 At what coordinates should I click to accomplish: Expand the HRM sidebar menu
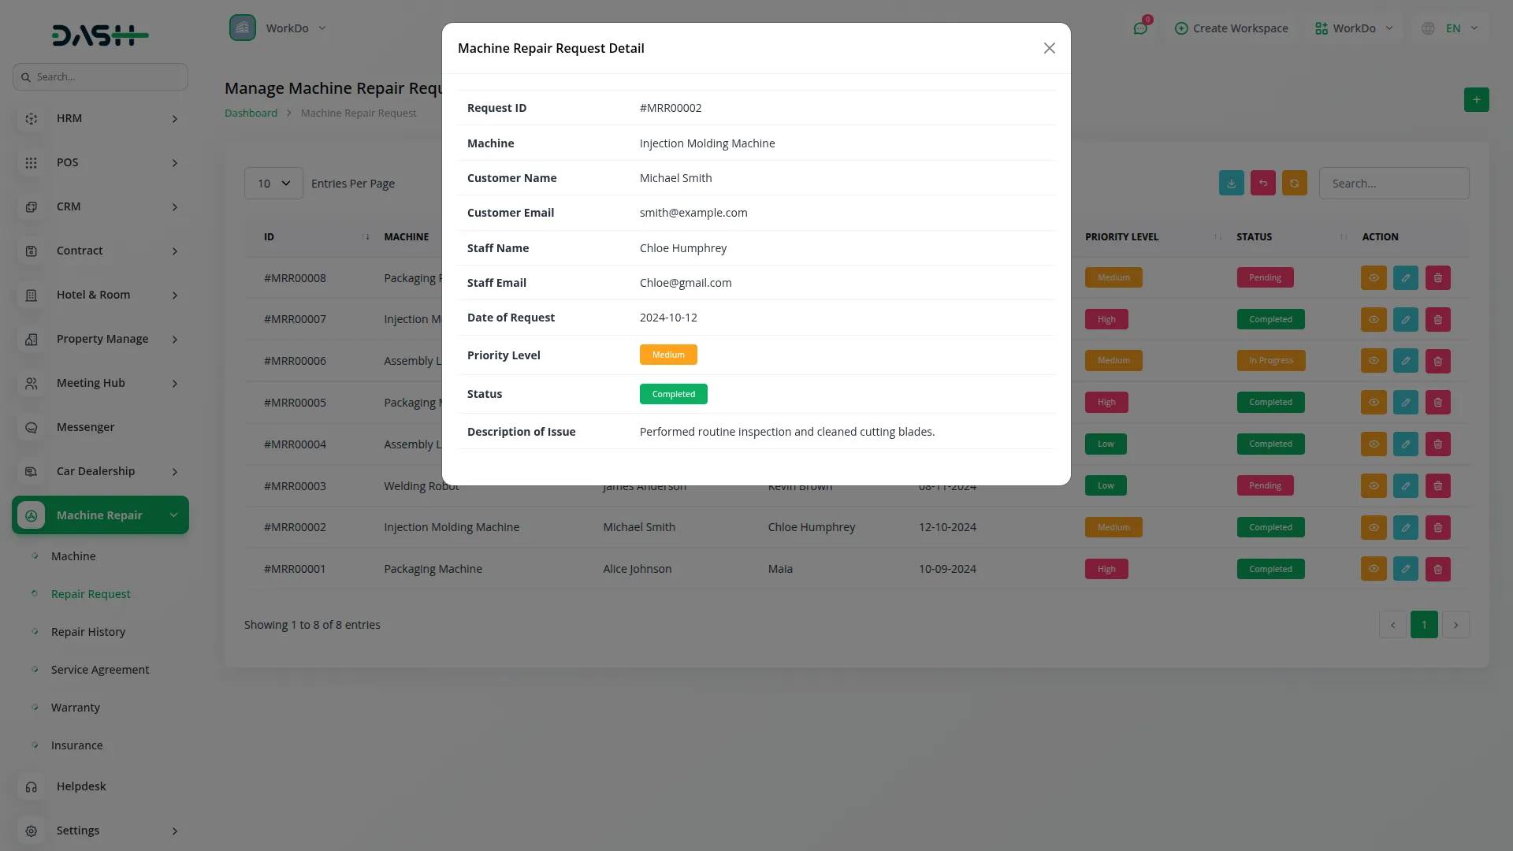tap(100, 118)
